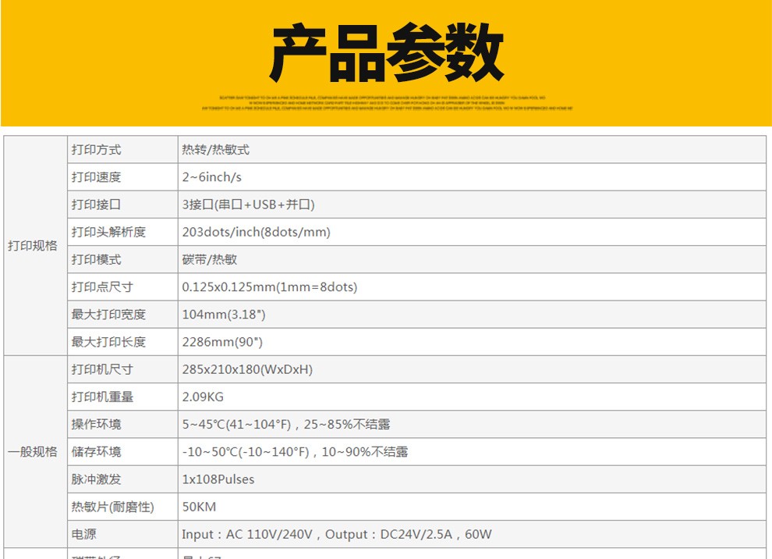Click the 最大打印长度 label
This screenshot has height=559, width=772.
click(x=108, y=342)
